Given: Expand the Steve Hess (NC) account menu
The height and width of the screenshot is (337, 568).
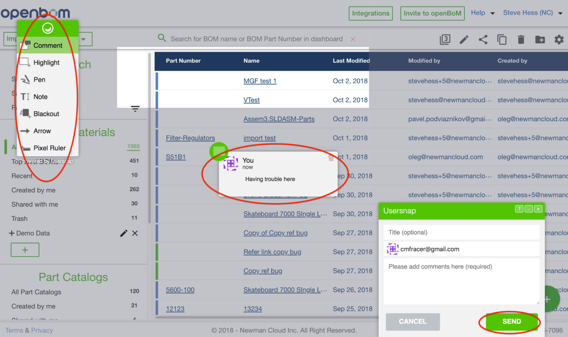Looking at the screenshot, I should point(532,13).
